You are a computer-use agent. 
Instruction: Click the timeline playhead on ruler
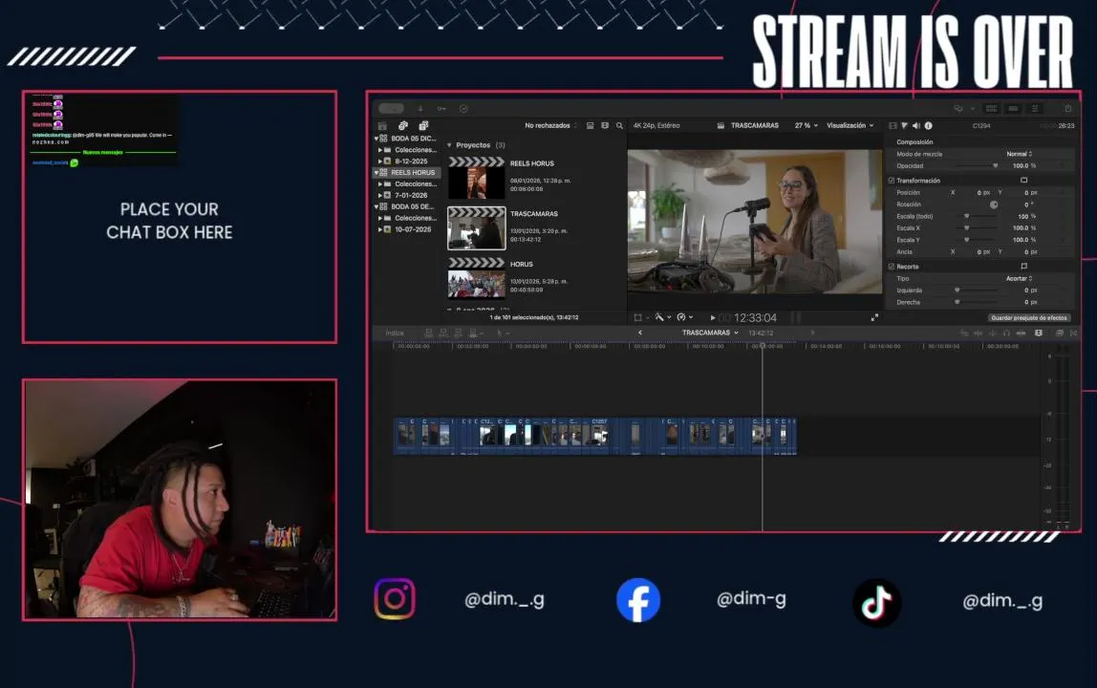coord(763,346)
